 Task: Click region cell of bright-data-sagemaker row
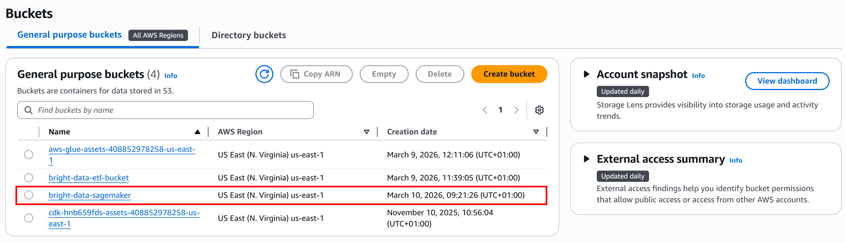tap(271, 195)
